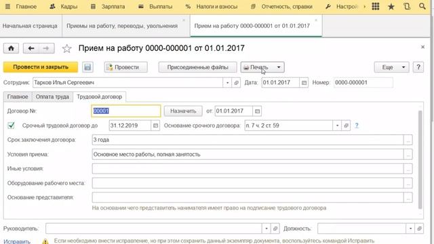This screenshot has width=434, height=244.
Task: Open calendar for the contract 'от' date
Action: click(x=257, y=111)
